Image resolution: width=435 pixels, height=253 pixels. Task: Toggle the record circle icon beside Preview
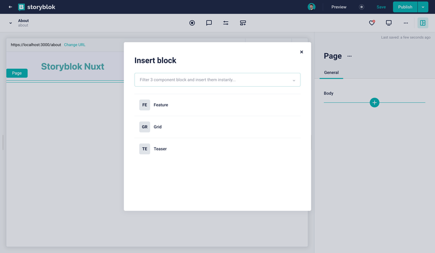click(361, 7)
